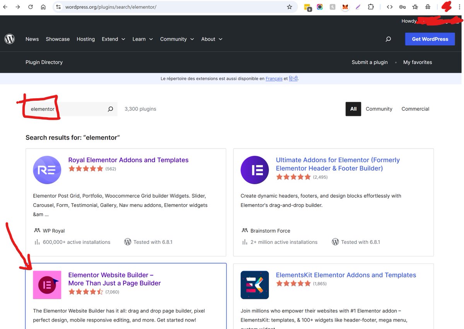Viewport: 464px width, 329px height.
Task: Click Submit a plugin
Action: [x=370, y=62]
